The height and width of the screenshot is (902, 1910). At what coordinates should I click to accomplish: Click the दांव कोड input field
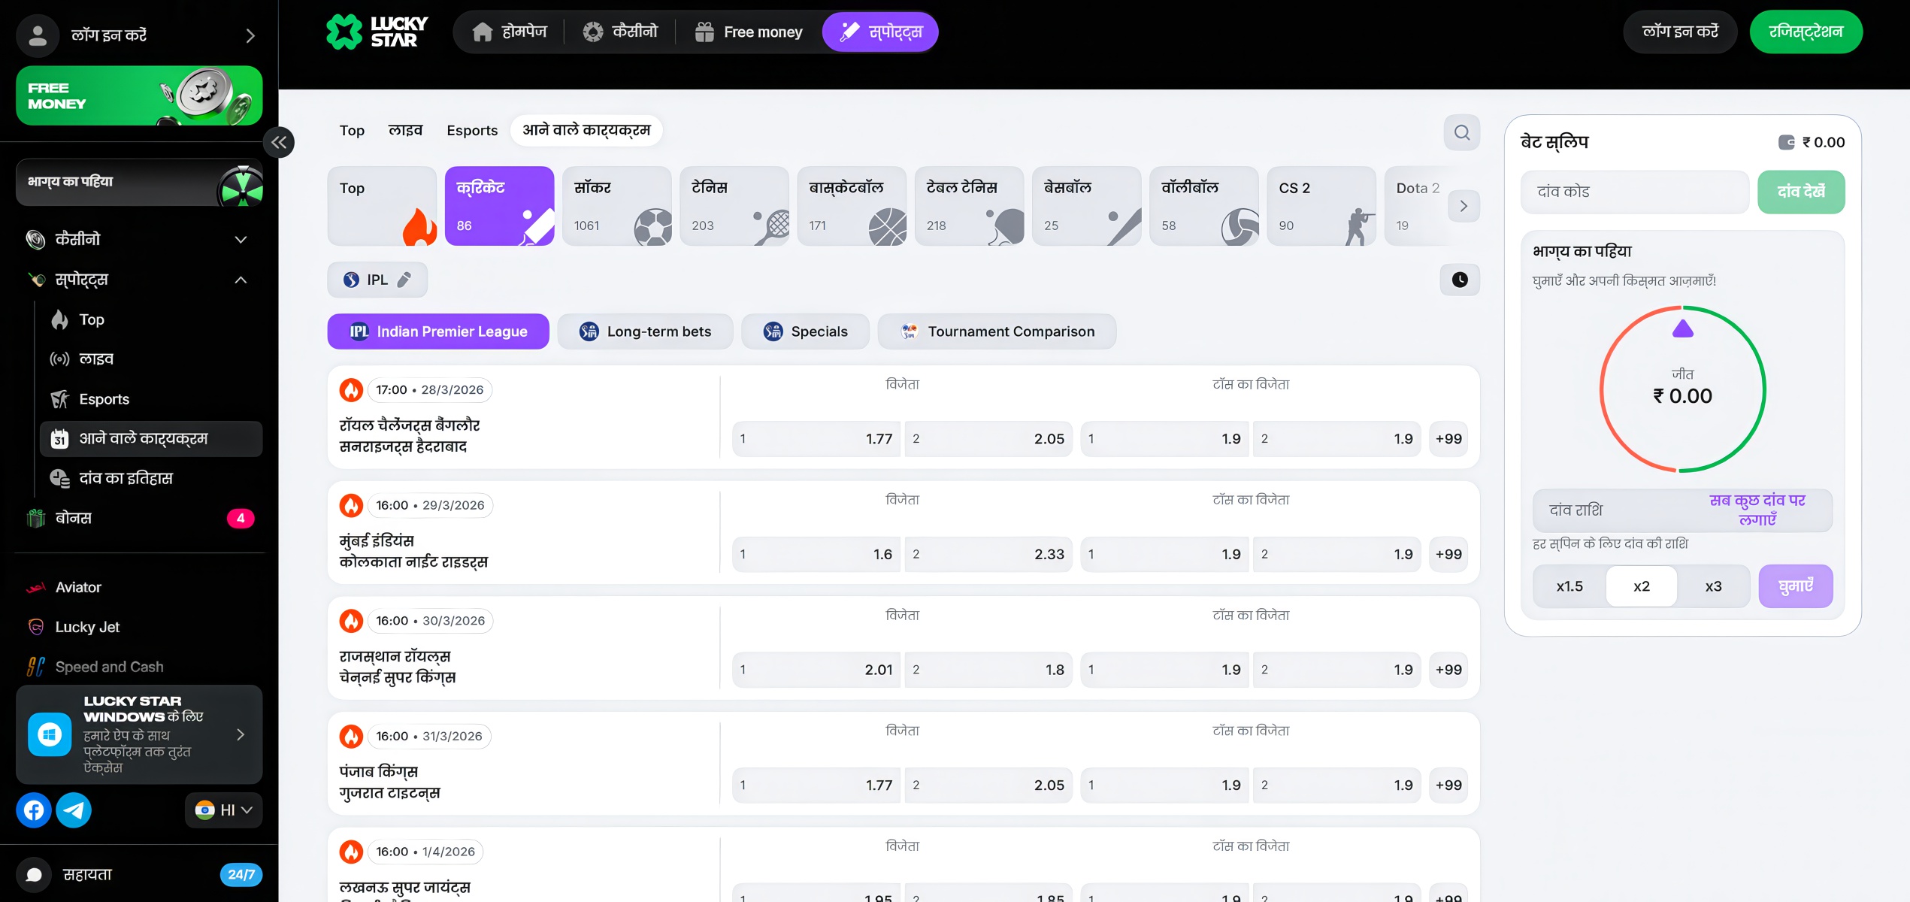[1634, 192]
